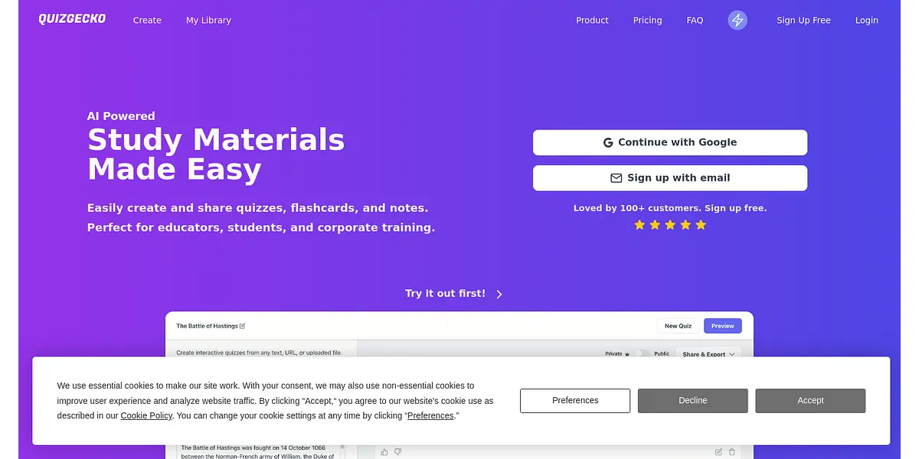Click the trash icon on question card
Viewport: 919px width, 459px height.
pos(732,452)
